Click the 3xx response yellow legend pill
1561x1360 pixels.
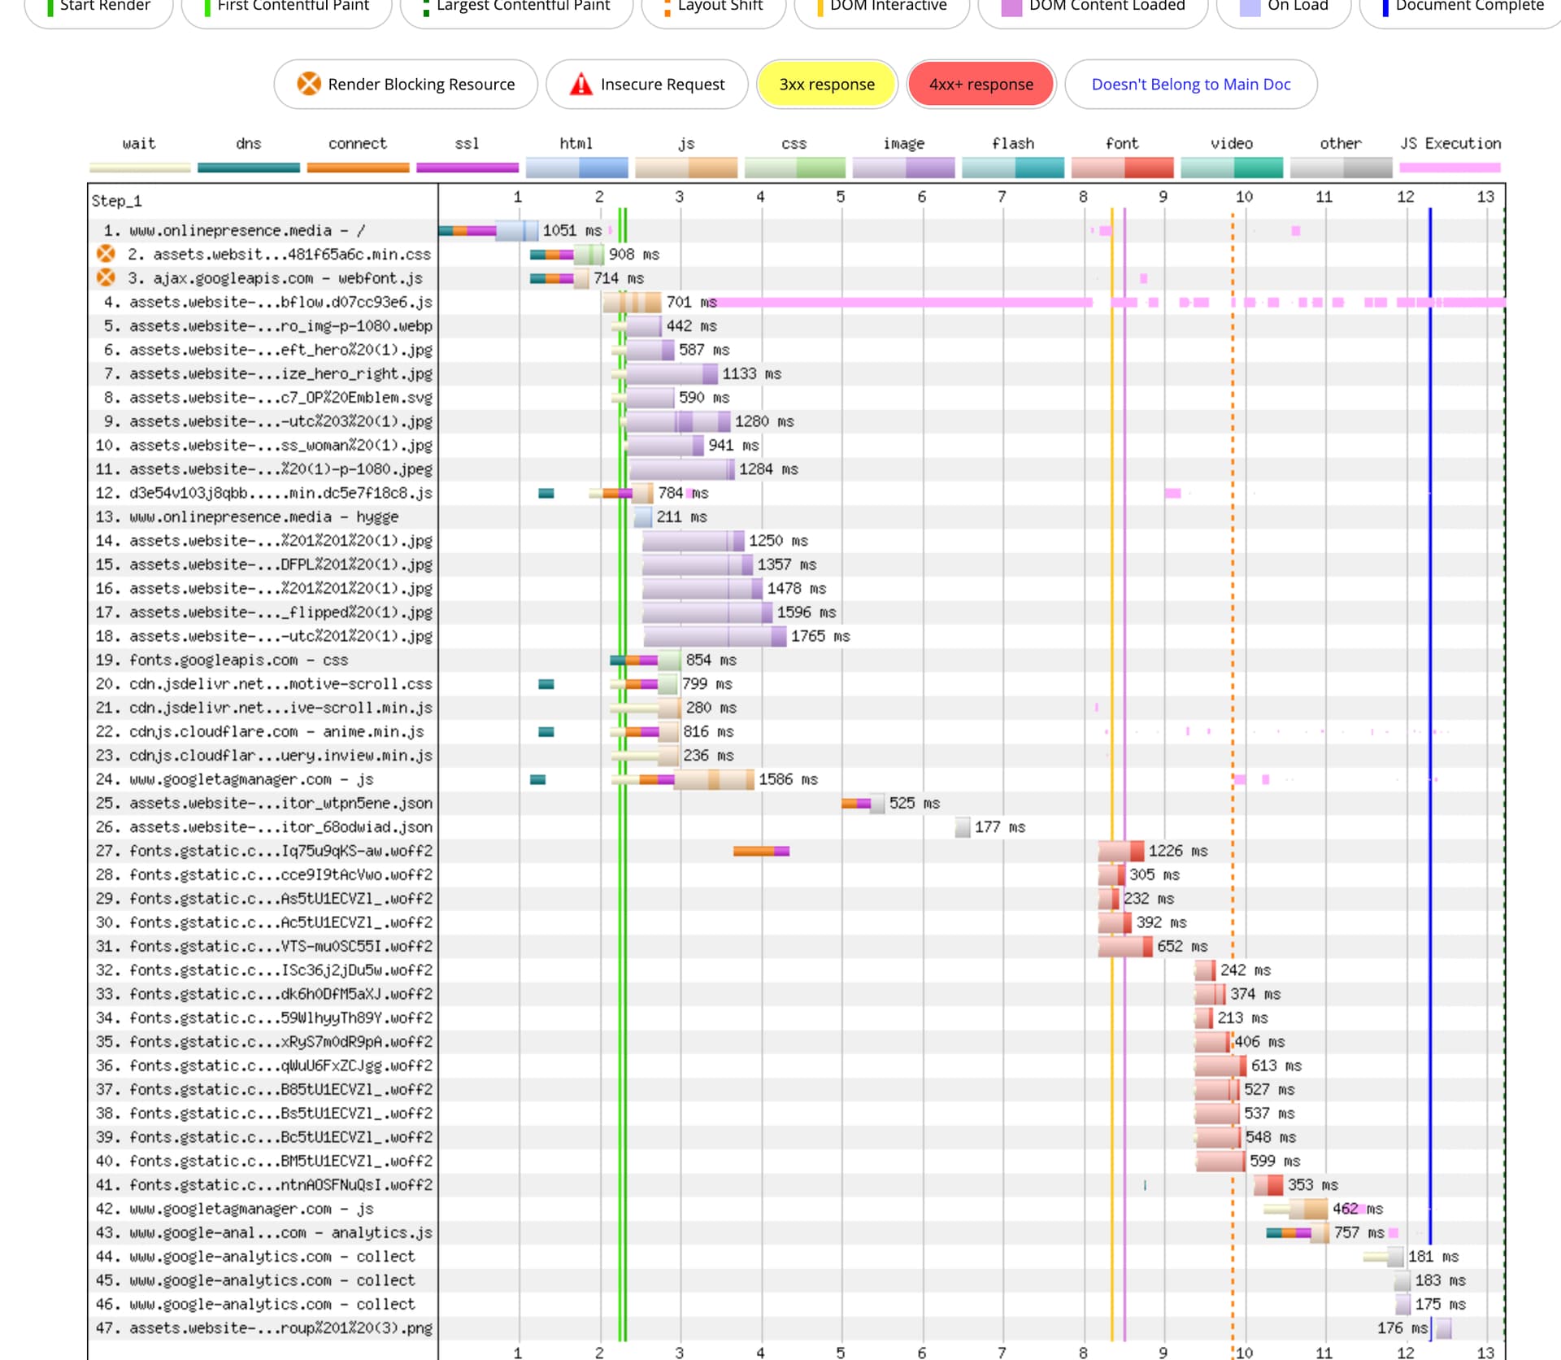pyautogui.click(x=826, y=84)
